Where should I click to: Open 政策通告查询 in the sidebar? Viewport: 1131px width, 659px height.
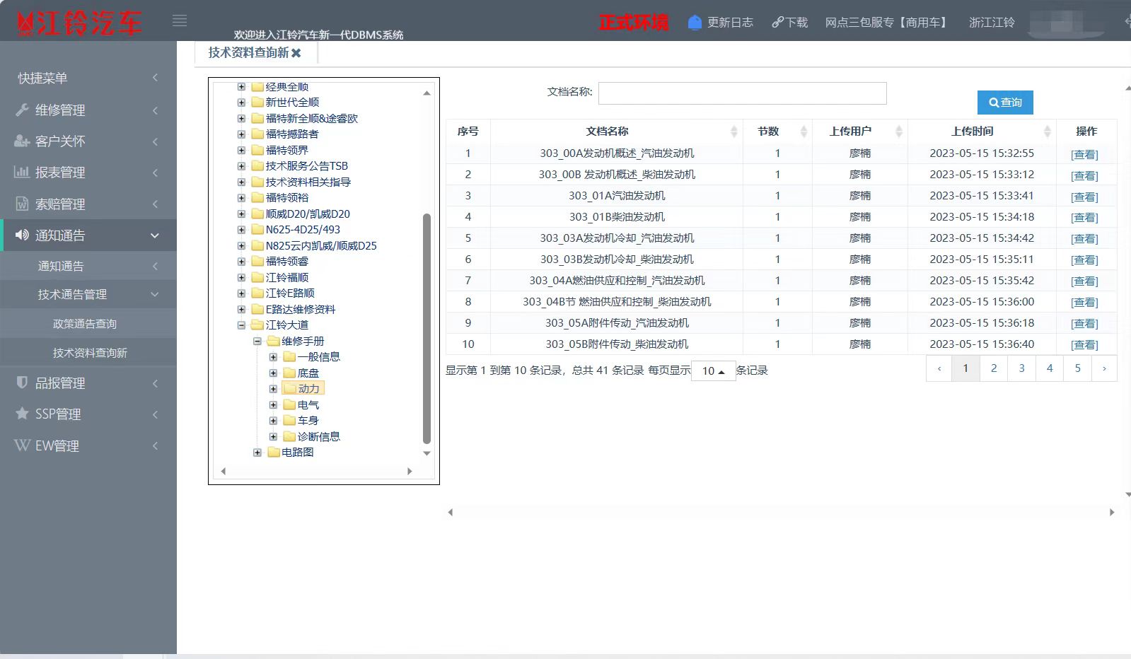pos(85,324)
